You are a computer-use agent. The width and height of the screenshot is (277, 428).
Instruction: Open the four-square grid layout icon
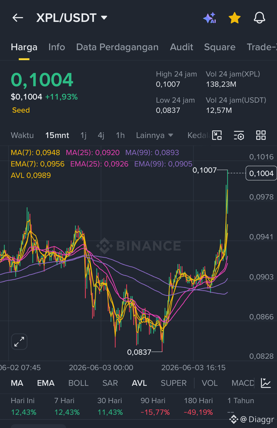coord(261,135)
